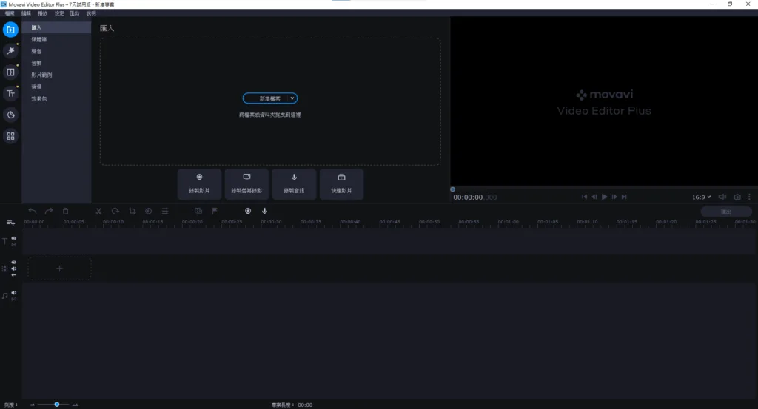Open the 16:9 aspect ratio dropdown

pos(702,197)
